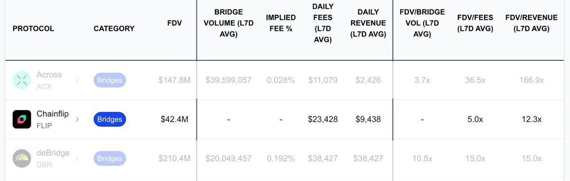Click the Chainflip protocol logo icon
Viewport: 570px width, 181px height.
[21, 119]
